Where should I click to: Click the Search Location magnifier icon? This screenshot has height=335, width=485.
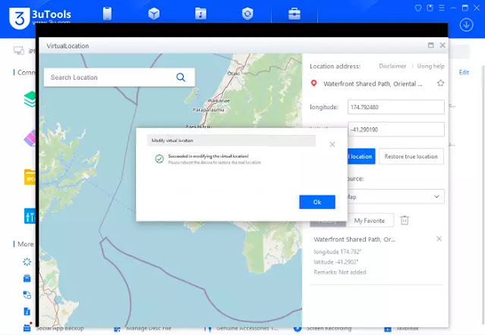(x=181, y=77)
